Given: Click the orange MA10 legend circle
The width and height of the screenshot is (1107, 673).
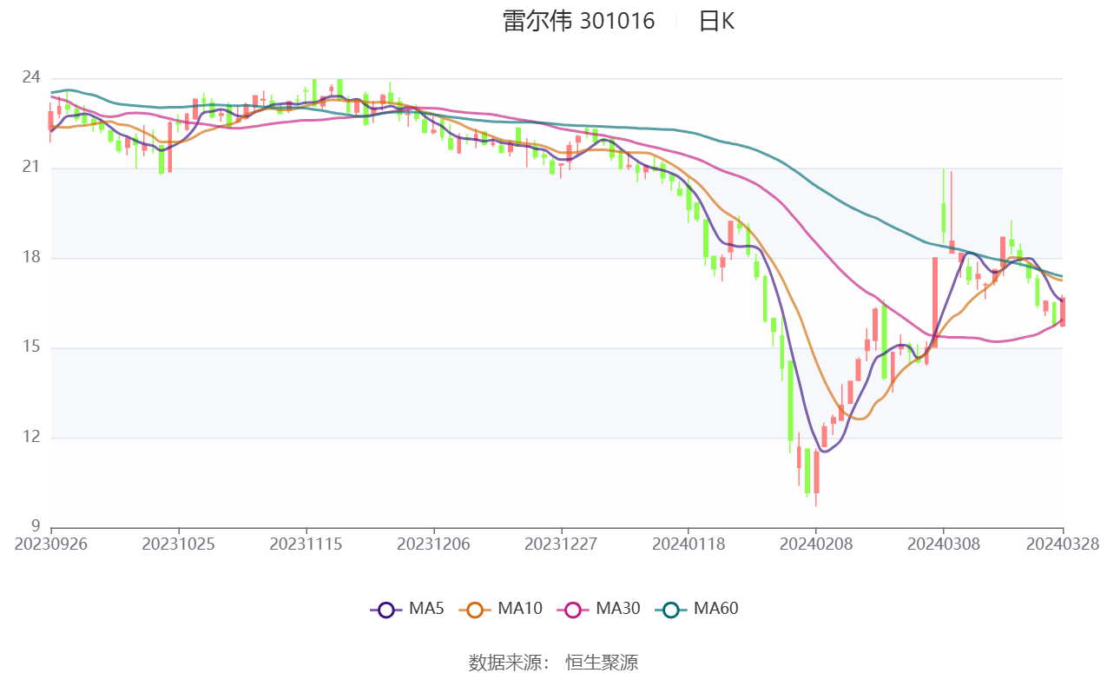Looking at the screenshot, I should coord(475,610).
